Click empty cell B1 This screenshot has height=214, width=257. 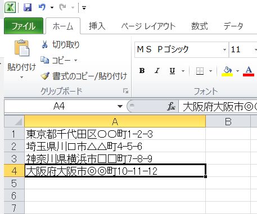click(x=228, y=134)
